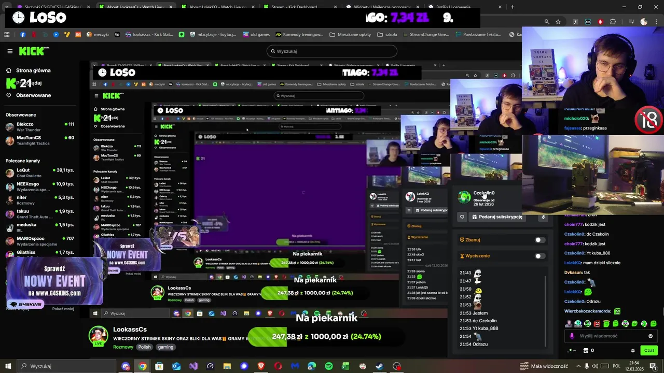Click the green Czat send button
664x373 pixels.
coord(649,350)
